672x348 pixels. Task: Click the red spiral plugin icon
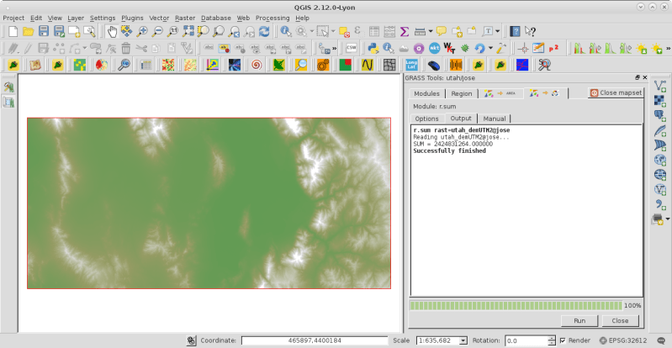pos(257,65)
